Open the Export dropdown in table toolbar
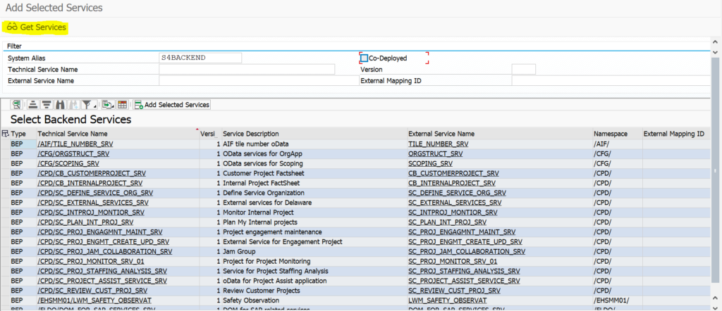 click(108, 105)
